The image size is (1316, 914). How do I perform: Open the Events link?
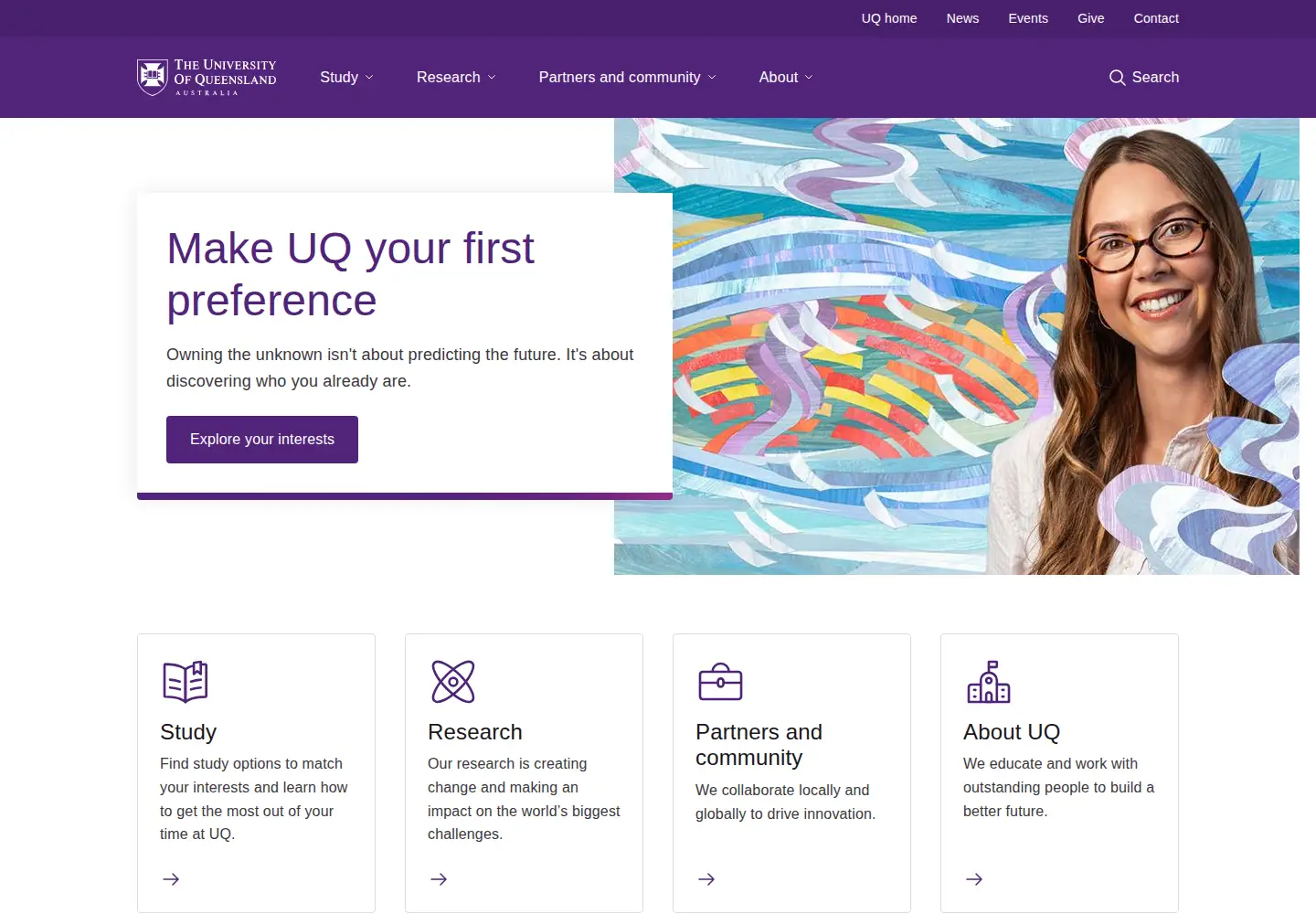click(x=1028, y=18)
